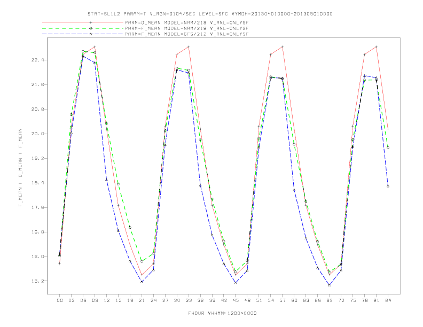Click the y-axis tick label 16.0
The height and width of the screenshot is (327, 423).
coord(36,256)
